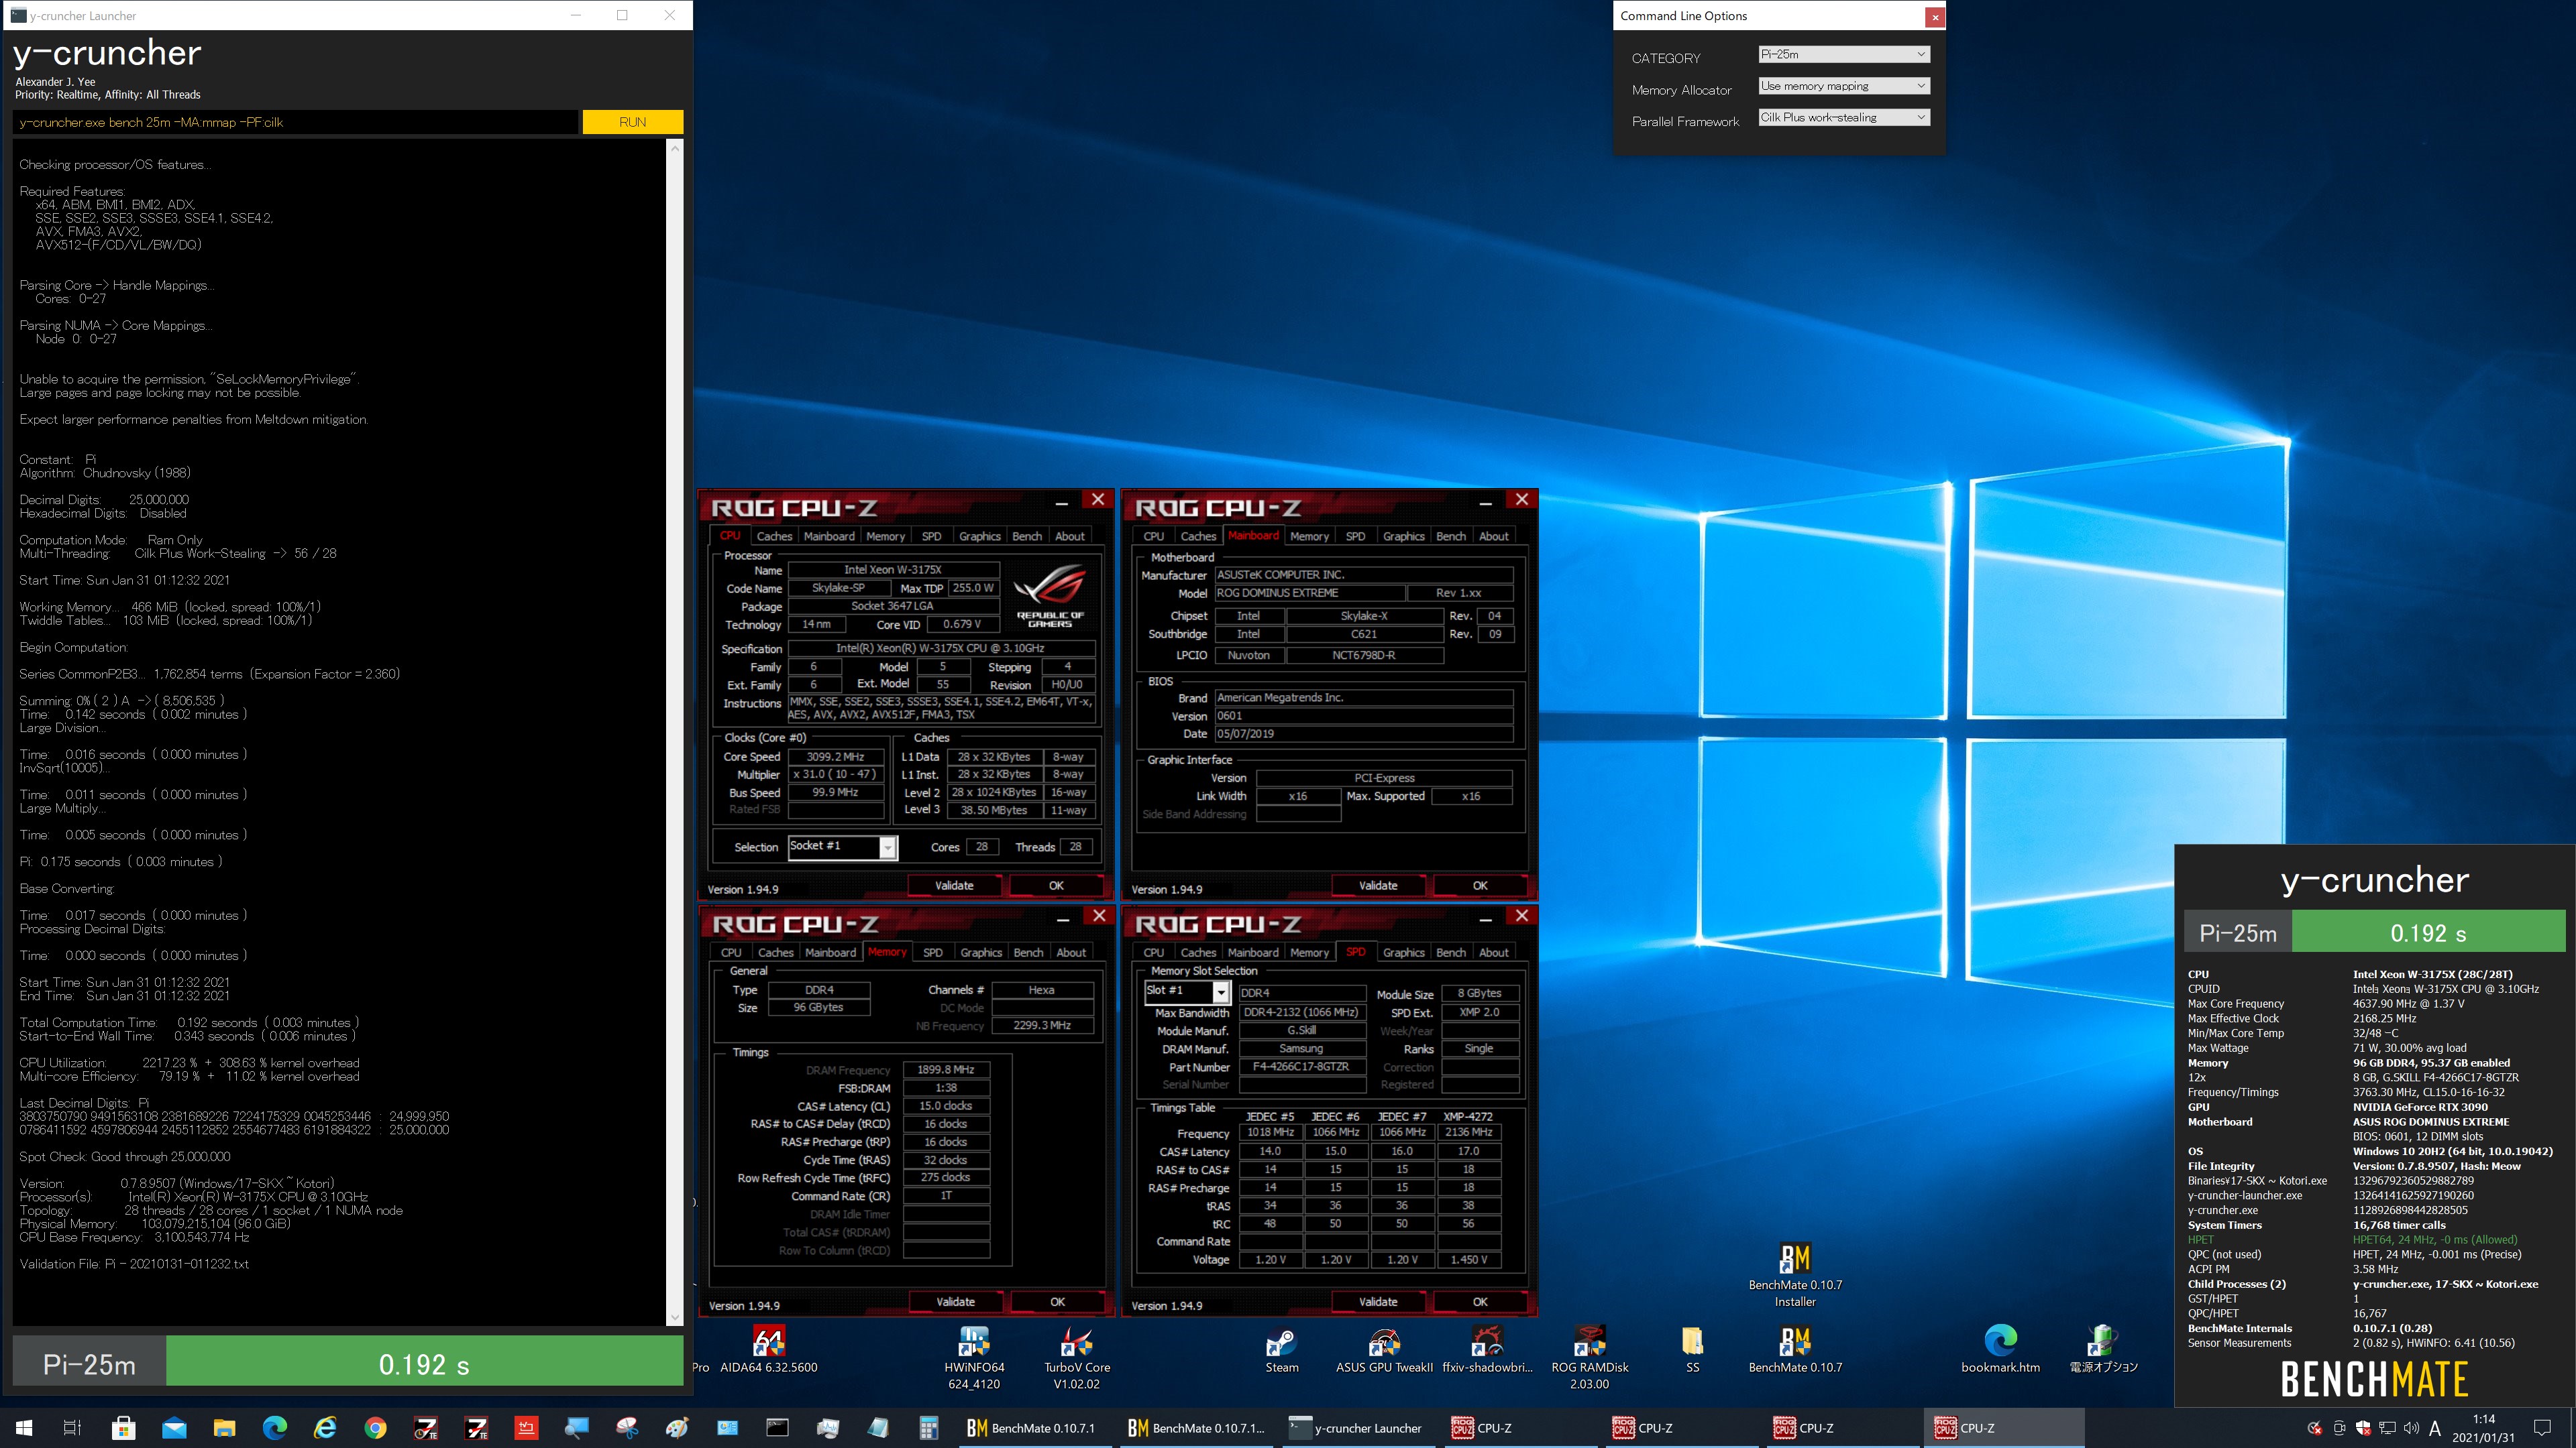Viewport: 2576px width, 1448px height.
Task: Open Parallel Framework dropdown
Action: (x=1843, y=117)
